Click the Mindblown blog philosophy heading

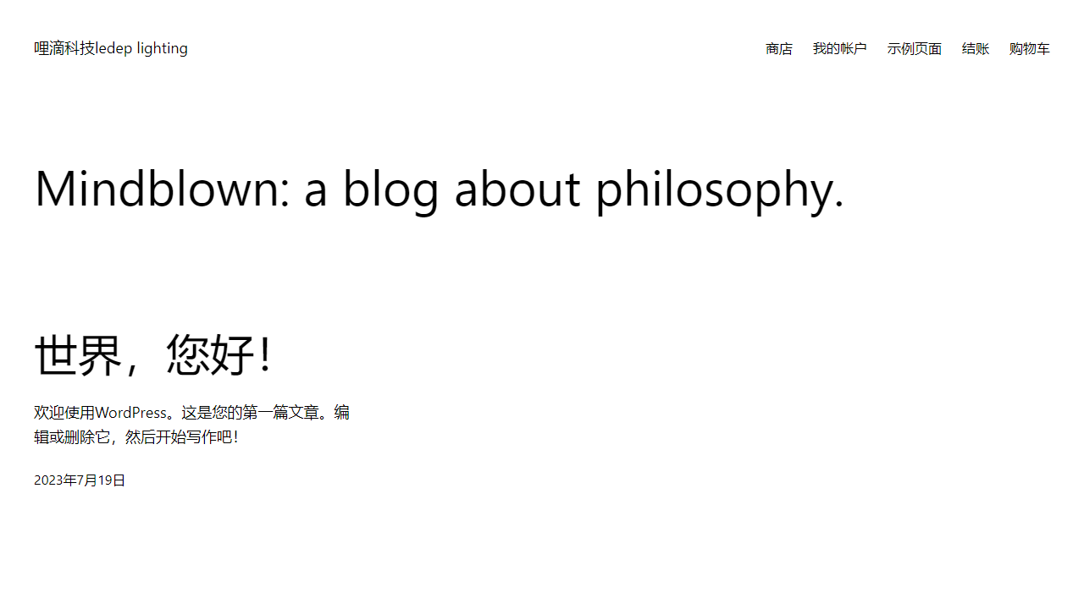[440, 189]
